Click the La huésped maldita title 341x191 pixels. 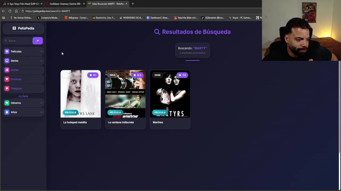coord(75,122)
